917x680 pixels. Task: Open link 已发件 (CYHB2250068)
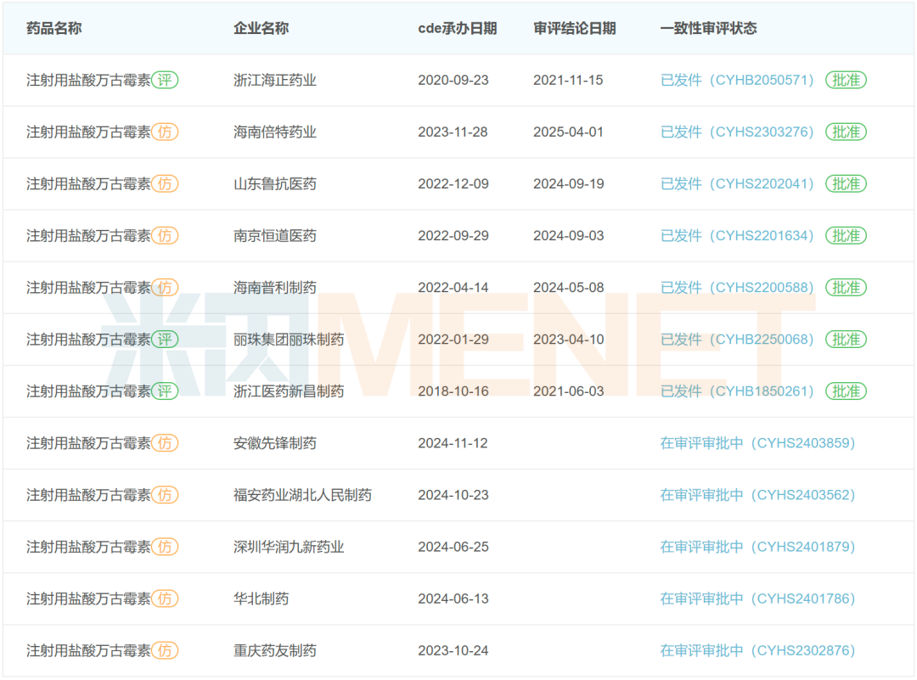coord(737,340)
